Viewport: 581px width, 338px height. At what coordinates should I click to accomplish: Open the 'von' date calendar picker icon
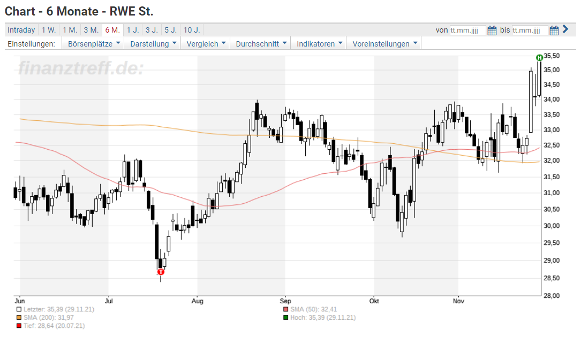pyautogui.click(x=492, y=30)
